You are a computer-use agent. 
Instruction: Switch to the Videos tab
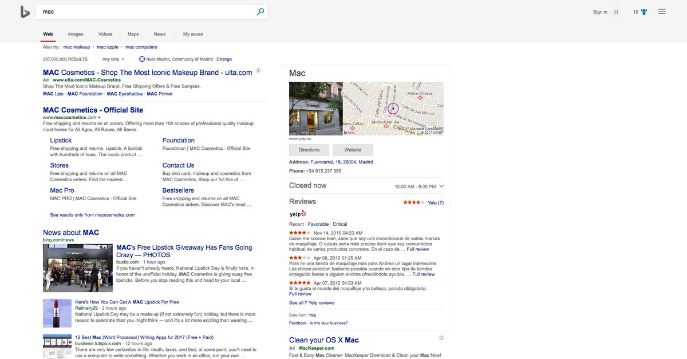105,34
